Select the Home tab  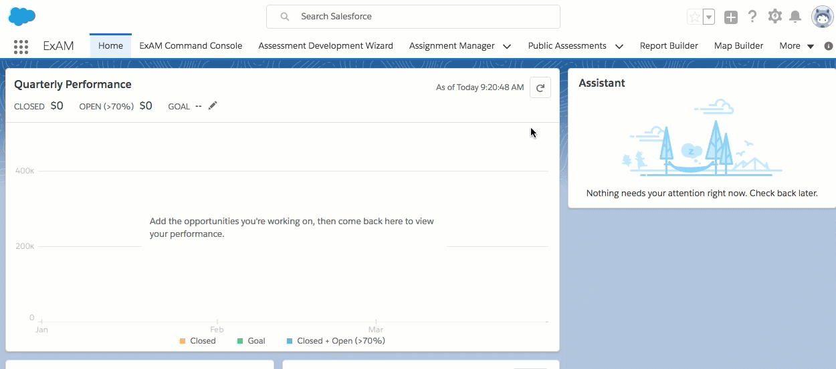coord(110,46)
